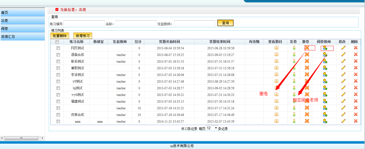365x149 pixels.
Task: View questions book icon for ylf测试
Action: (276, 81)
